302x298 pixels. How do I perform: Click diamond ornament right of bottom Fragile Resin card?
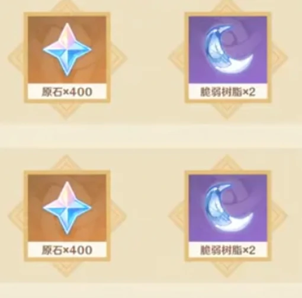[x=279, y=216]
